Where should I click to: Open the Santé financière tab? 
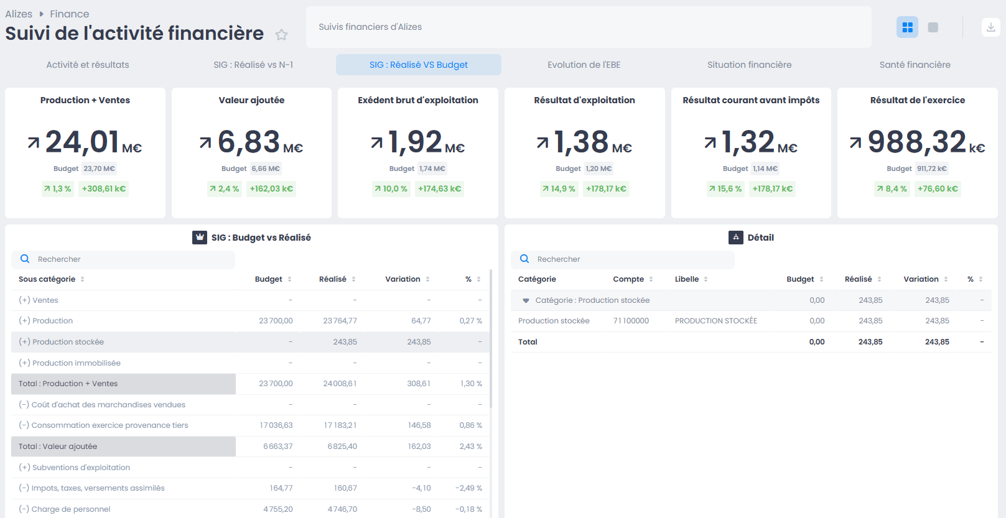click(915, 65)
